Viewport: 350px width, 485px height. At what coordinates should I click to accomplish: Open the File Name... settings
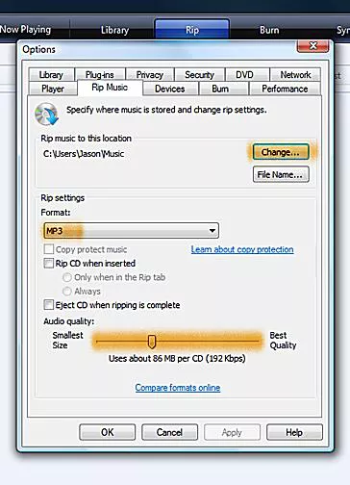click(281, 174)
